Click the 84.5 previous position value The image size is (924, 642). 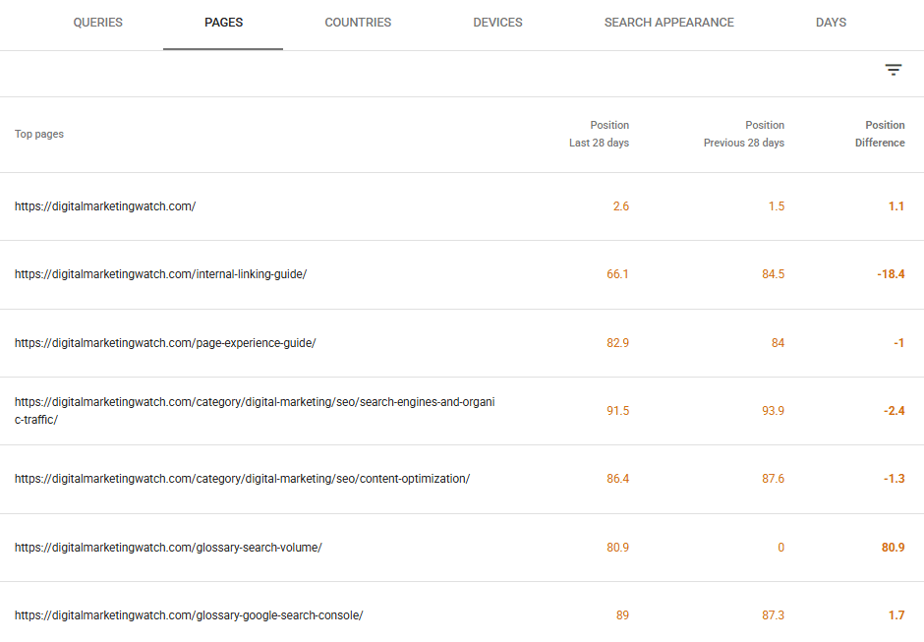[x=773, y=274]
